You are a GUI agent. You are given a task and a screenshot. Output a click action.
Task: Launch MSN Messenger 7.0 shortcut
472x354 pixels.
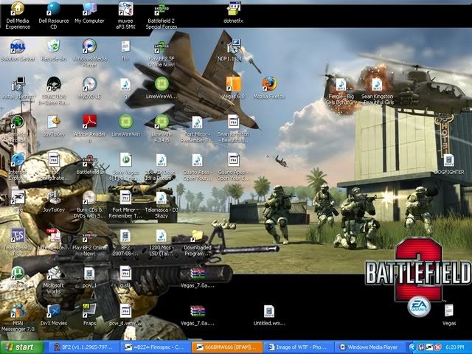[x=18, y=318]
